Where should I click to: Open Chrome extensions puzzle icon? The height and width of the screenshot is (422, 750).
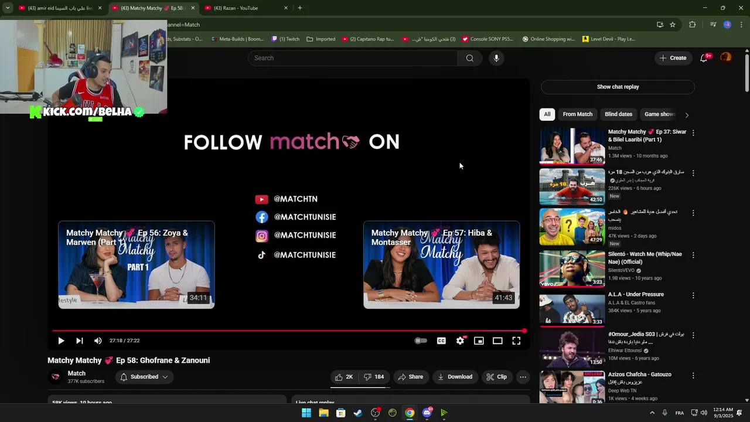pyautogui.click(x=693, y=25)
